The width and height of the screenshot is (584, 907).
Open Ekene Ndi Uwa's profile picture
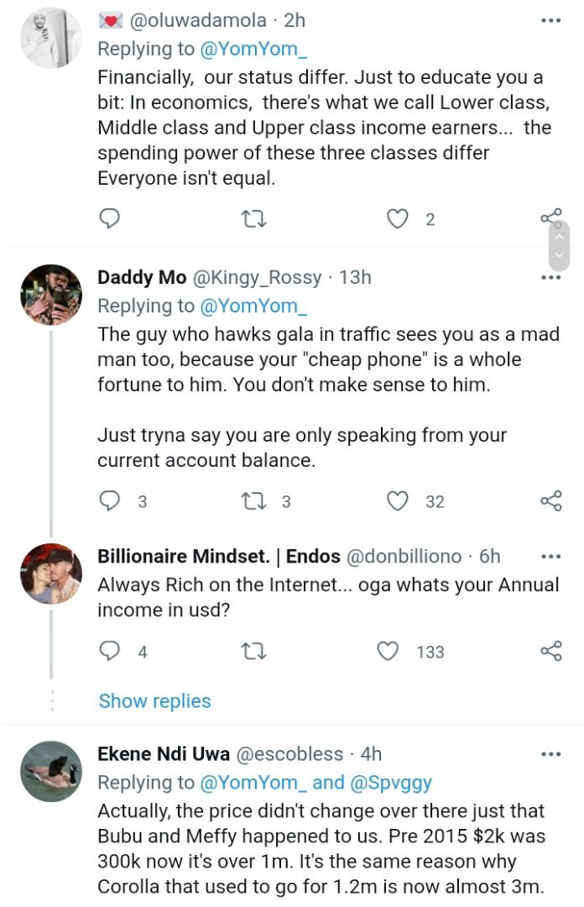(x=51, y=770)
